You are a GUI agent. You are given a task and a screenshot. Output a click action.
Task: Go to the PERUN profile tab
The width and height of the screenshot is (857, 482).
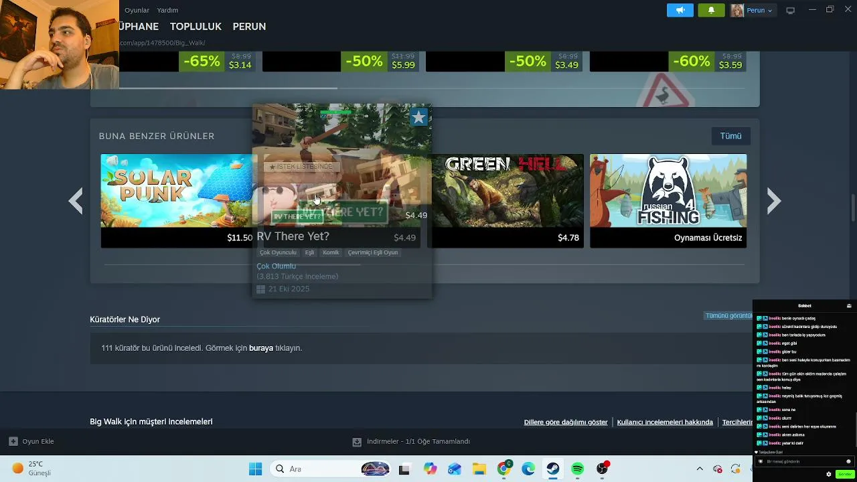pos(249,27)
